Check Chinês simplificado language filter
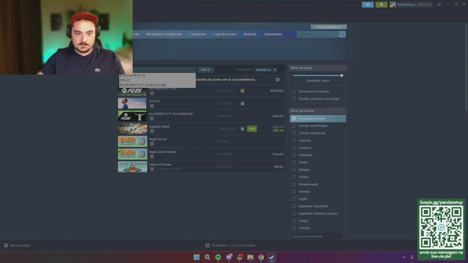Image resolution: width=468 pixels, height=263 pixels. (x=294, y=126)
